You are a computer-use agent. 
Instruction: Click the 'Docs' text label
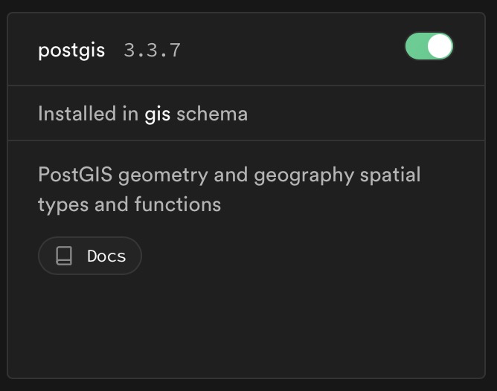pyautogui.click(x=106, y=256)
